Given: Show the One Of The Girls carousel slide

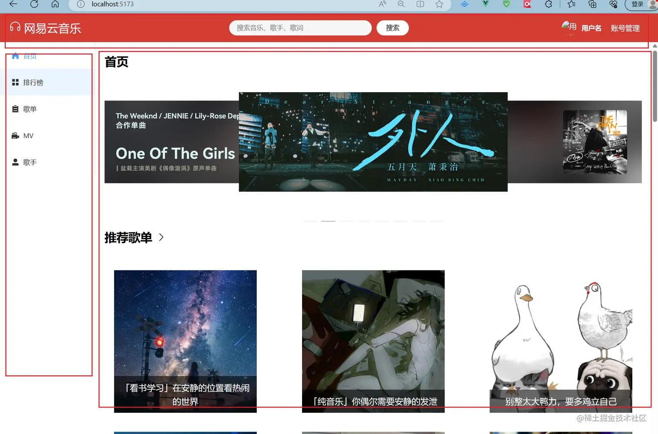Looking at the screenshot, I should (x=171, y=142).
